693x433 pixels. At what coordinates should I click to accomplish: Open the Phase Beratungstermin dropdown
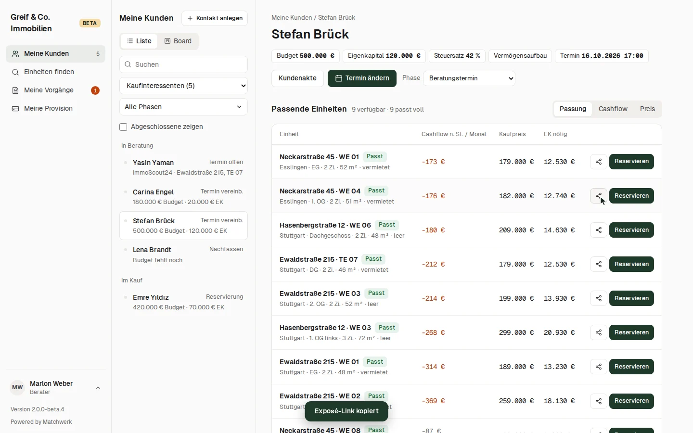pyautogui.click(x=469, y=78)
